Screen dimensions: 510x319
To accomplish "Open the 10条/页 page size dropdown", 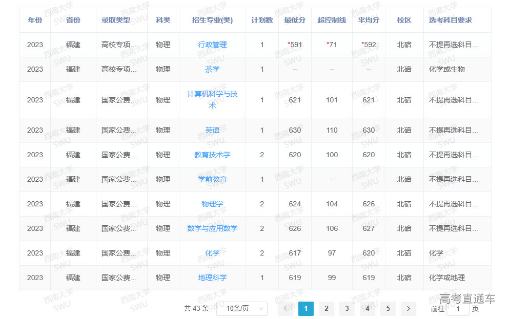I will (x=242, y=308).
